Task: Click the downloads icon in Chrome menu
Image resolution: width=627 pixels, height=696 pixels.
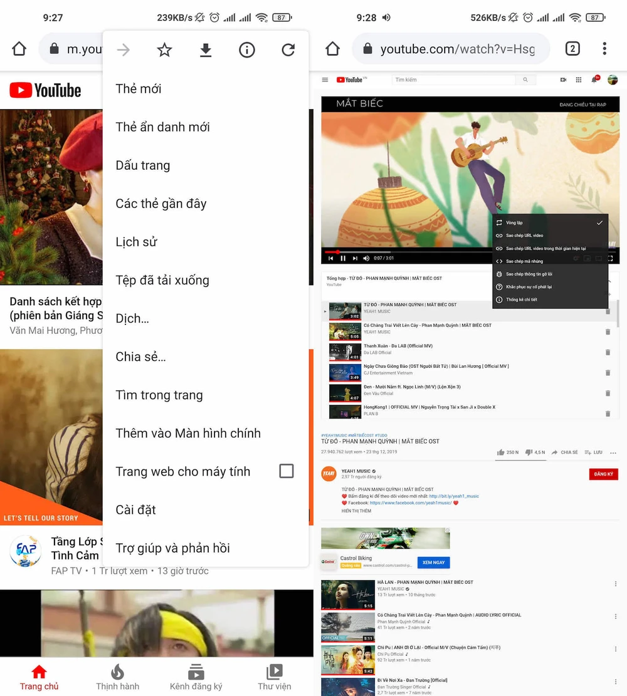Action: [206, 49]
